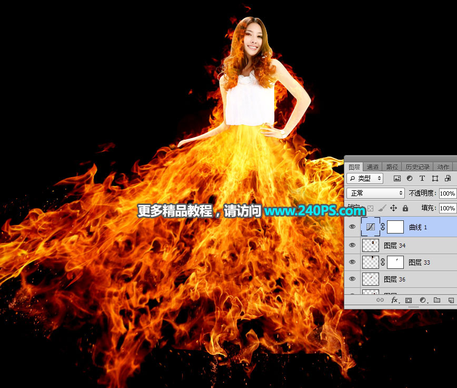
Task: Select layer name 图层 33
Action: tap(419, 263)
